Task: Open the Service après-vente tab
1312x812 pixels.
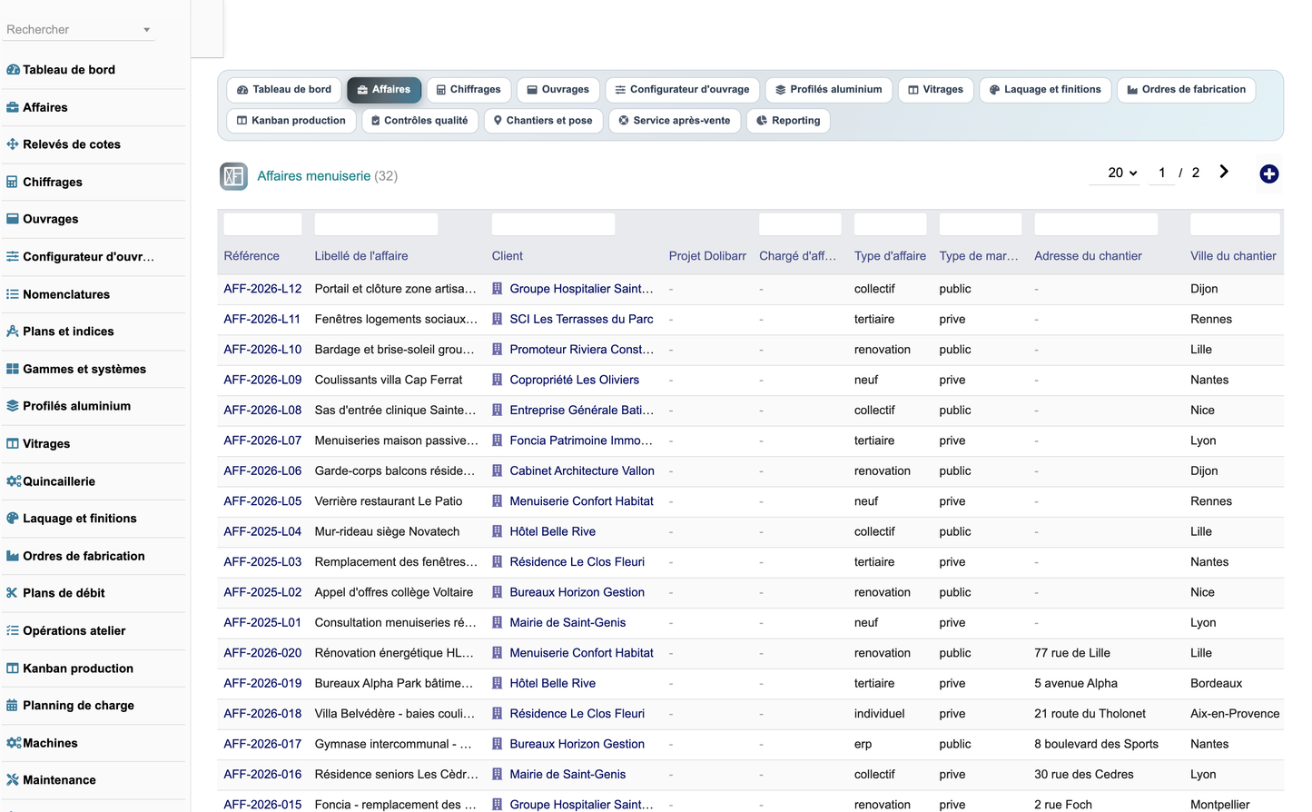Action: [x=675, y=121]
